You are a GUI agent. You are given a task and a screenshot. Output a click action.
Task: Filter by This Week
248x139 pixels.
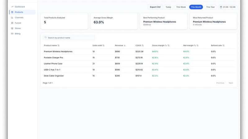[x=181, y=7]
